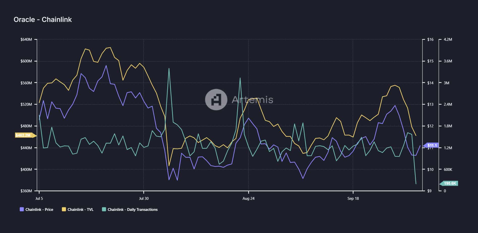
Task: Click the Aug 24 x-axis label
Action: tap(248, 198)
